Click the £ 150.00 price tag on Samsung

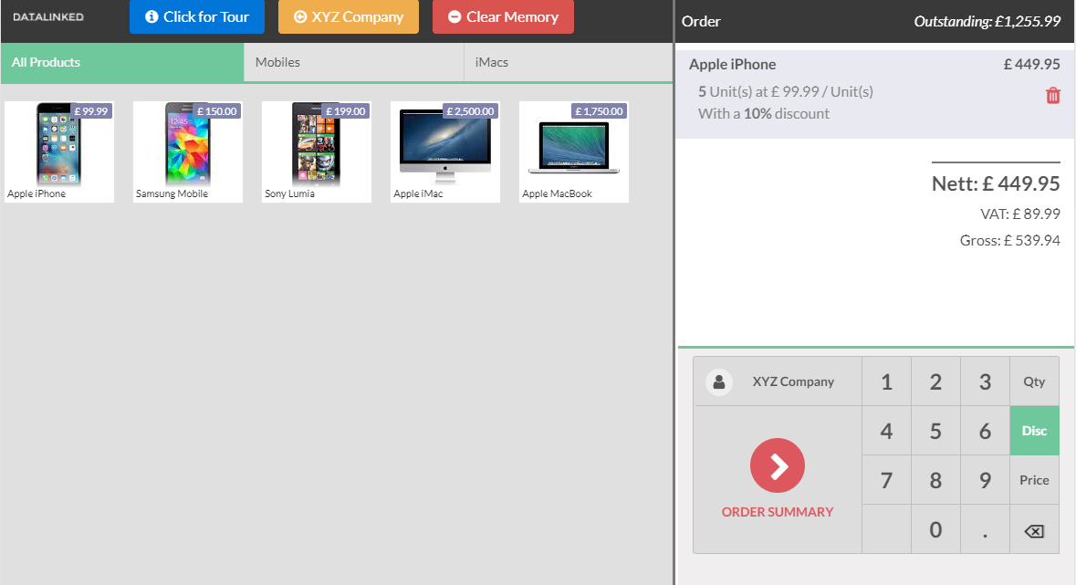point(217,111)
